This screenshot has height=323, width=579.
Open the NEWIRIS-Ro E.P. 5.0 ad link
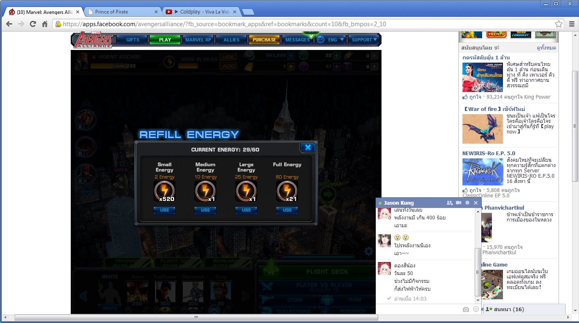point(489,154)
